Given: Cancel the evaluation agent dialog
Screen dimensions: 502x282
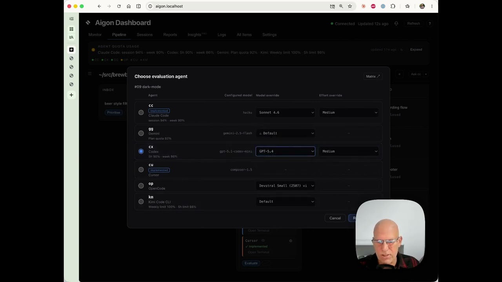Looking at the screenshot, I should click(335, 218).
